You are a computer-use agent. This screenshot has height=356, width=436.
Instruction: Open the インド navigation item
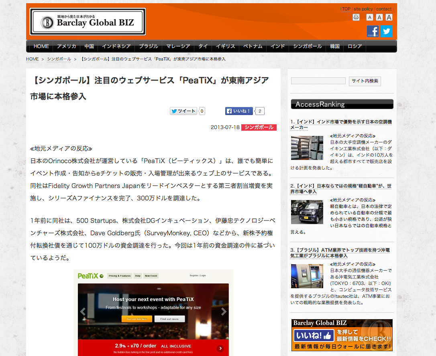click(278, 46)
